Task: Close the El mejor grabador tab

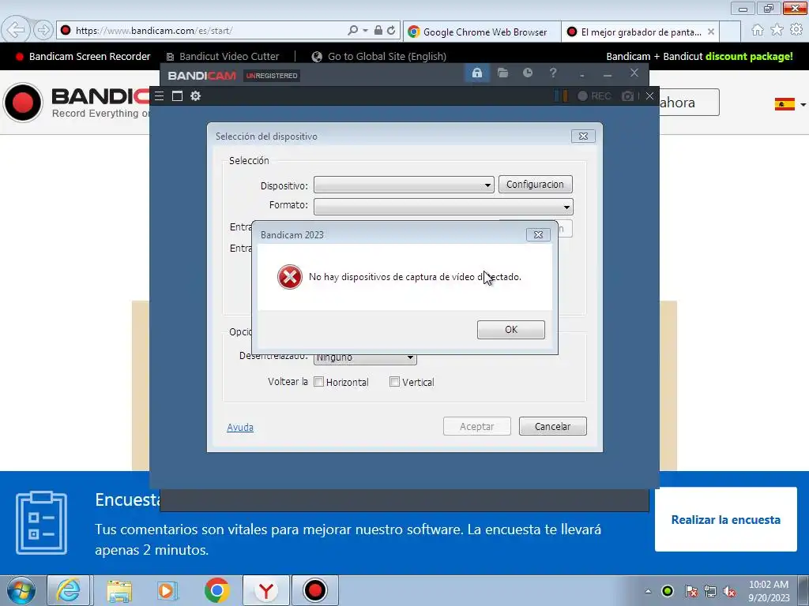Action: (711, 32)
